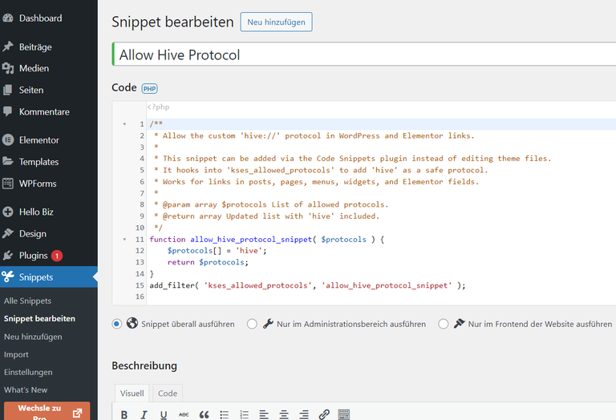Open the Design menu
Screen dimensions: 616x420
33,233
